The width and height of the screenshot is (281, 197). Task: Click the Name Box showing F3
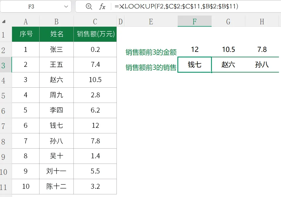pos(31,7)
